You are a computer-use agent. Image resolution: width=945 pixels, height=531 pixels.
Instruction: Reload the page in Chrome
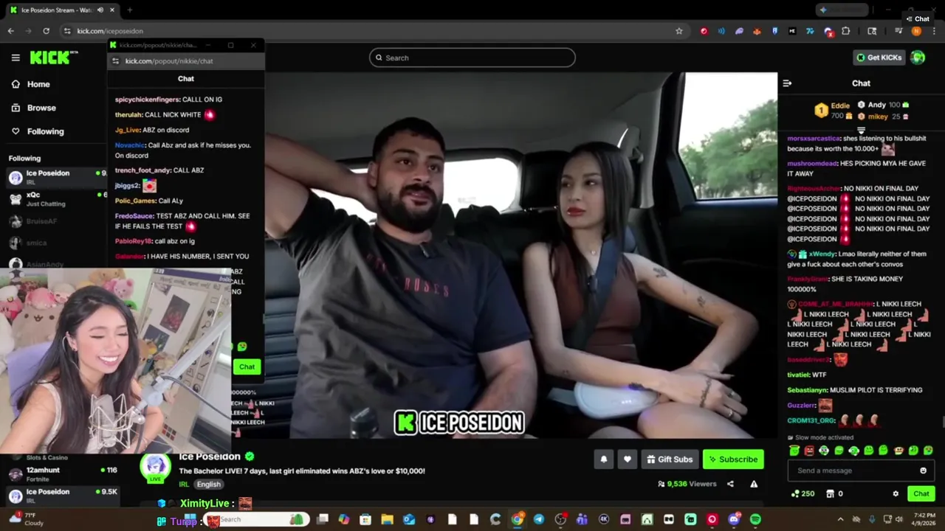point(46,31)
